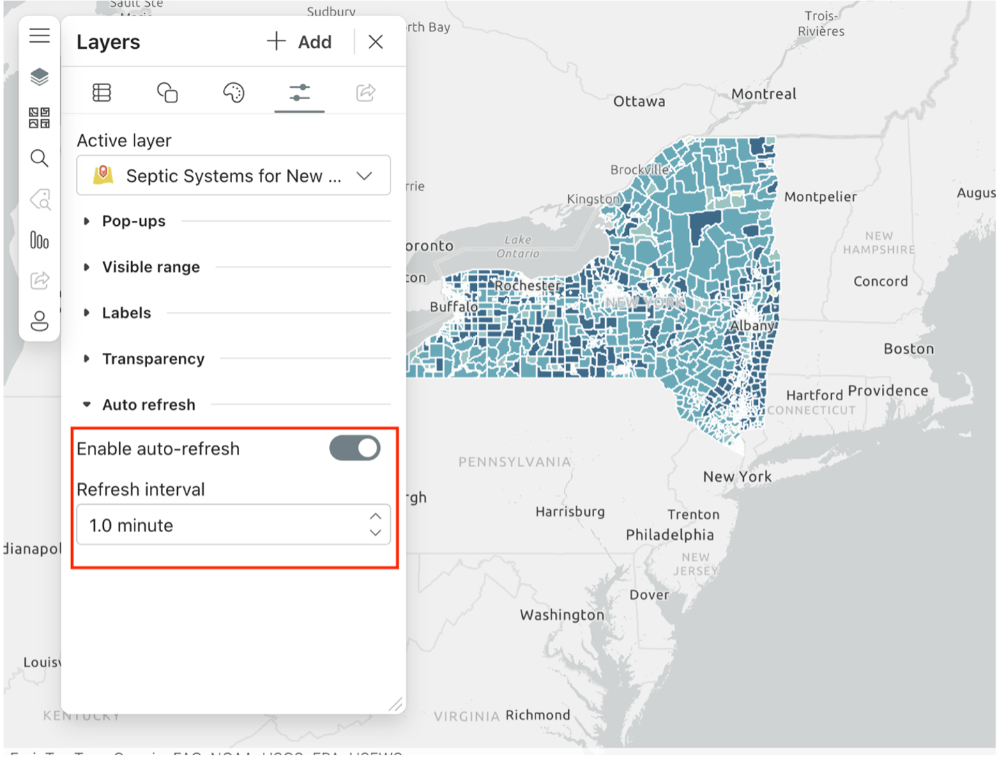
Task: Disable the Enable auto-refresh toggle
Action: (354, 448)
